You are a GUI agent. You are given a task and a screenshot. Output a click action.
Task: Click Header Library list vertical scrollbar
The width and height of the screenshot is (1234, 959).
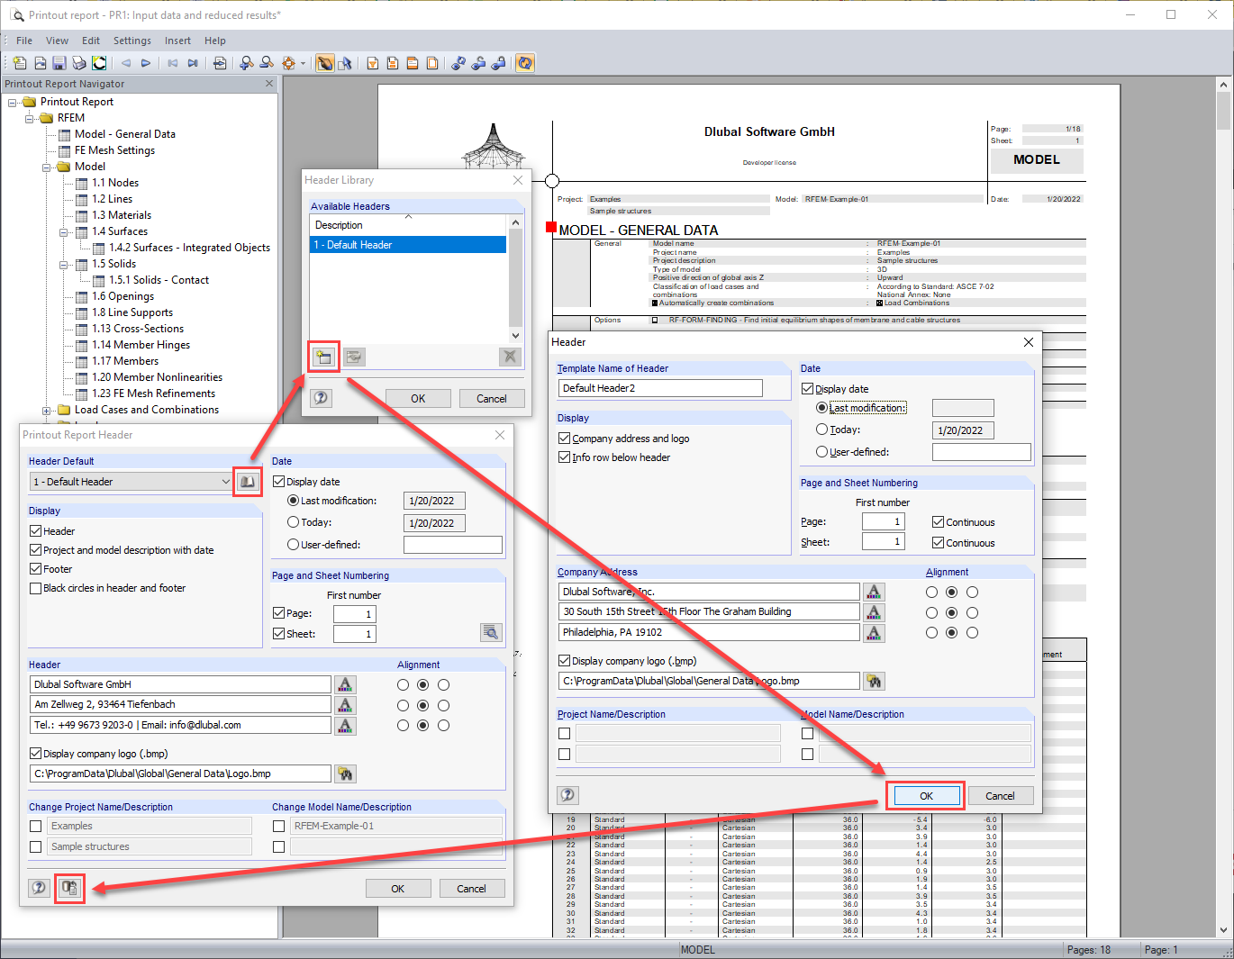[x=515, y=279]
